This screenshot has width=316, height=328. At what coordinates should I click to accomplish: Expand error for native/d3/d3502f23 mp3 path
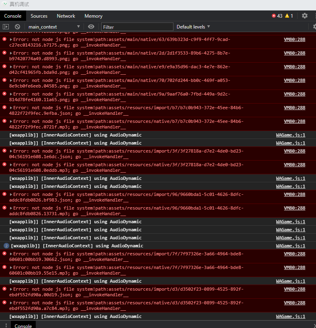[x=11, y=303]
